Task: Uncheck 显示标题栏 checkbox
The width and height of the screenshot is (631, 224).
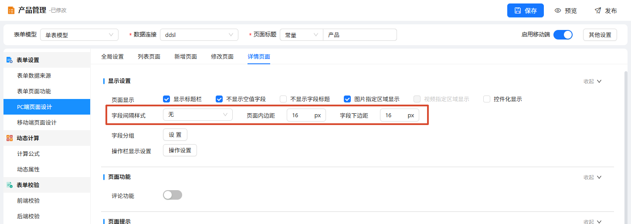Action: [166, 99]
